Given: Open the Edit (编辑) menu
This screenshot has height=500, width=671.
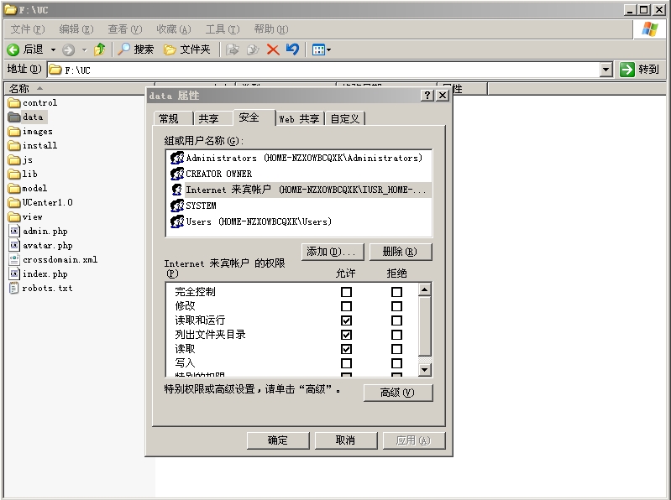Looking at the screenshot, I should [x=76, y=29].
